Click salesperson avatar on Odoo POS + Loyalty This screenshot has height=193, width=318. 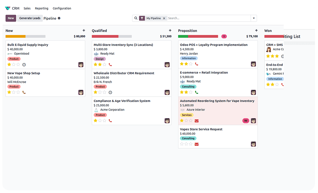pyautogui.click(x=253, y=64)
